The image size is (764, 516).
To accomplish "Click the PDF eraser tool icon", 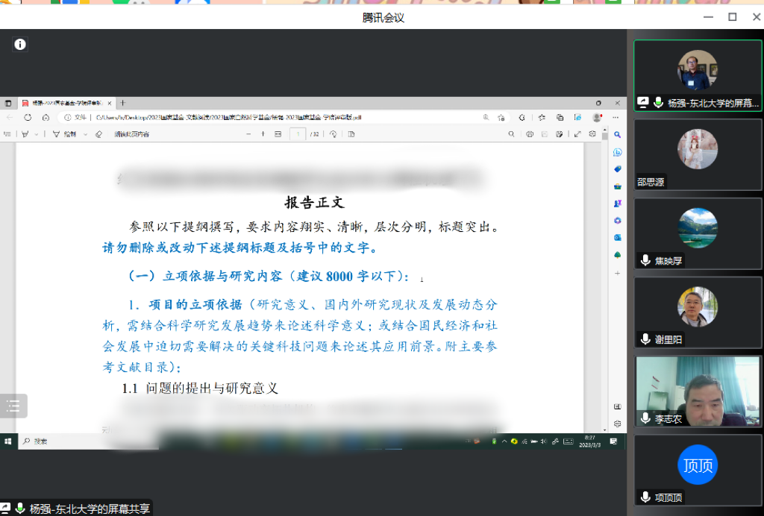I will click(98, 134).
